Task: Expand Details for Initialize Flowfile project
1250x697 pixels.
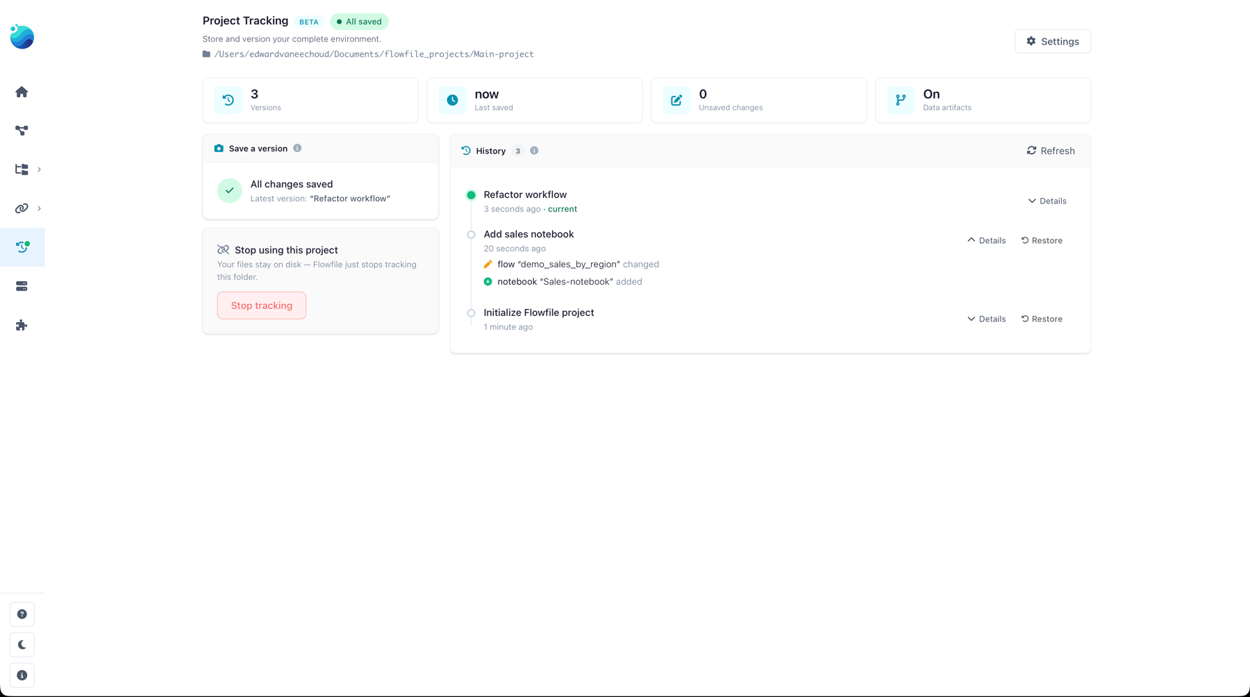Action: pyautogui.click(x=987, y=319)
